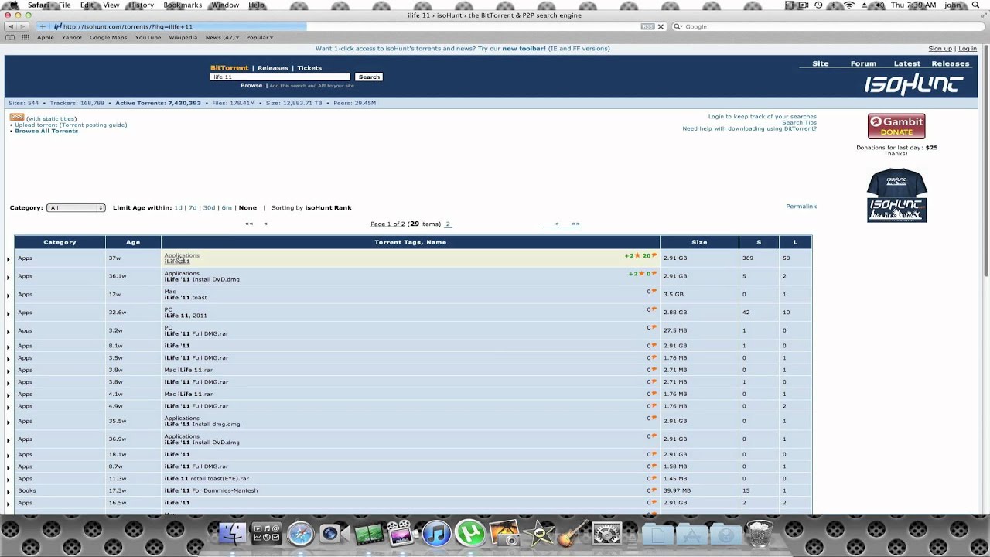Viewport: 990px width, 557px height.
Task: Open the Popular bookmarks dropdown
Action: [259, 37]
